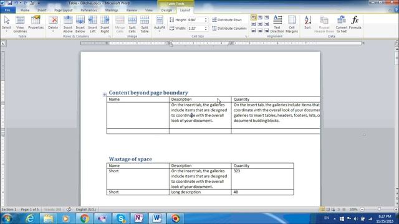The width and height of the screenshot is (399, 224).
Task: Switch to the Mailings tab
Action: coord(112,10)
